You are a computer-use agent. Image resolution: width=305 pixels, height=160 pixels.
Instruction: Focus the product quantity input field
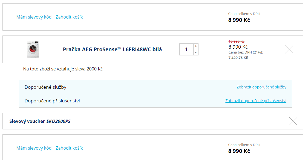tap(186, 49)
